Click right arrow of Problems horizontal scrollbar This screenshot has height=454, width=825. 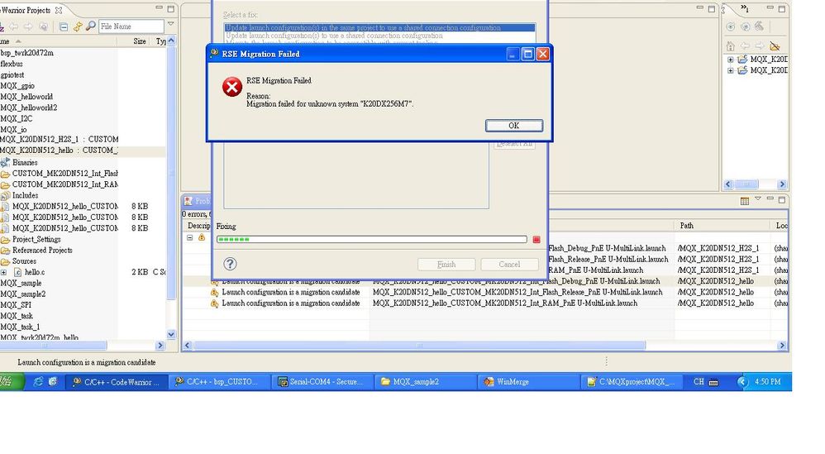pyautogui.click(x=782, y=346)
